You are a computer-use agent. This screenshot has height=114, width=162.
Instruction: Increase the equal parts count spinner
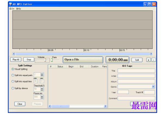pos(42,74)
